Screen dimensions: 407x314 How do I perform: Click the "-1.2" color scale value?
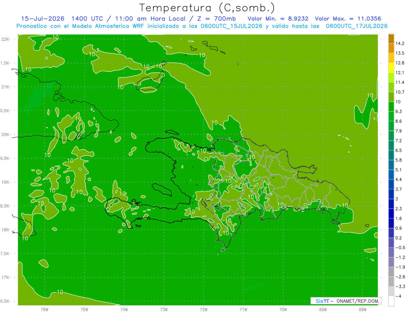pyautogui.click(x=400, y=257)
